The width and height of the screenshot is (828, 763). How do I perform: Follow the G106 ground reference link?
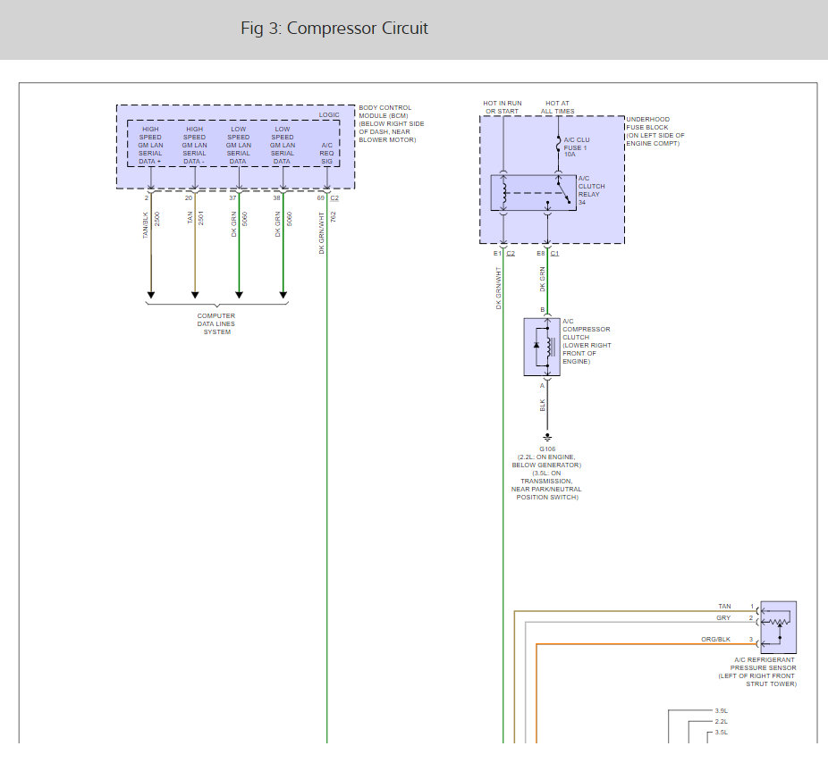(x=547, y=449)
